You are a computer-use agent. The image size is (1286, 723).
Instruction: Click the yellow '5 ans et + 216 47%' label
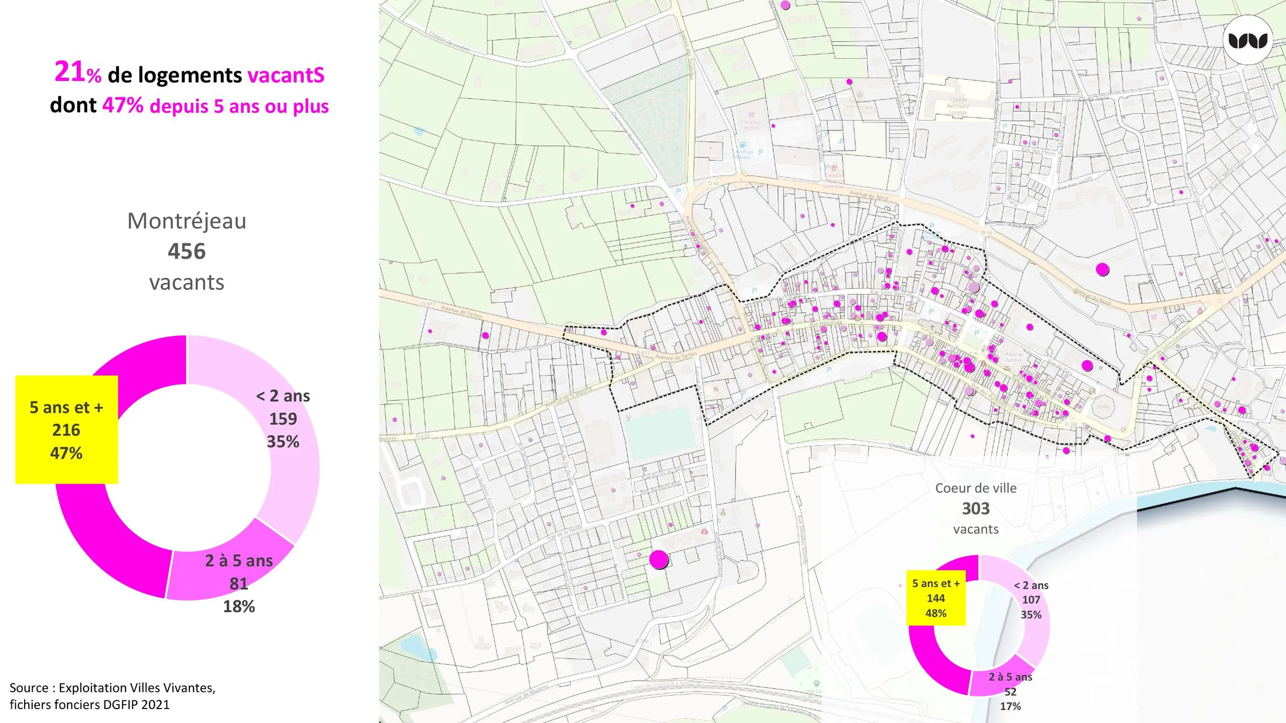[66, 430]
